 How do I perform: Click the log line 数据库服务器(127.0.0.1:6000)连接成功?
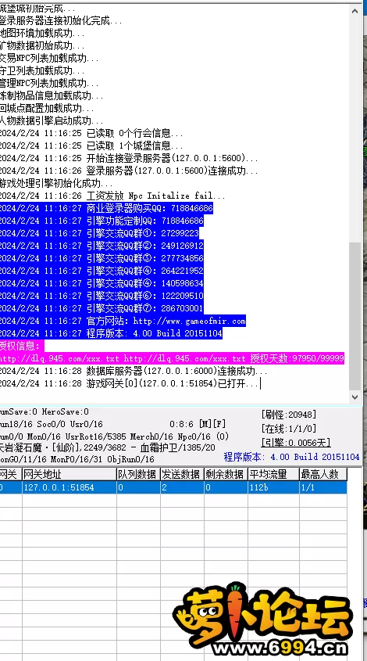click(x=134, y=372)
